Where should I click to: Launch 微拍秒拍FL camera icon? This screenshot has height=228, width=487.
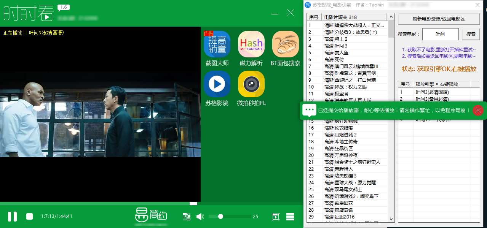251,84
